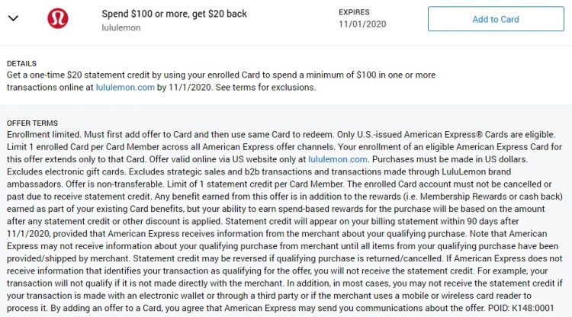Collapse the lululemon offer with the chevron
This screenshot has height=317, width=572.
[x=13, y=18]
